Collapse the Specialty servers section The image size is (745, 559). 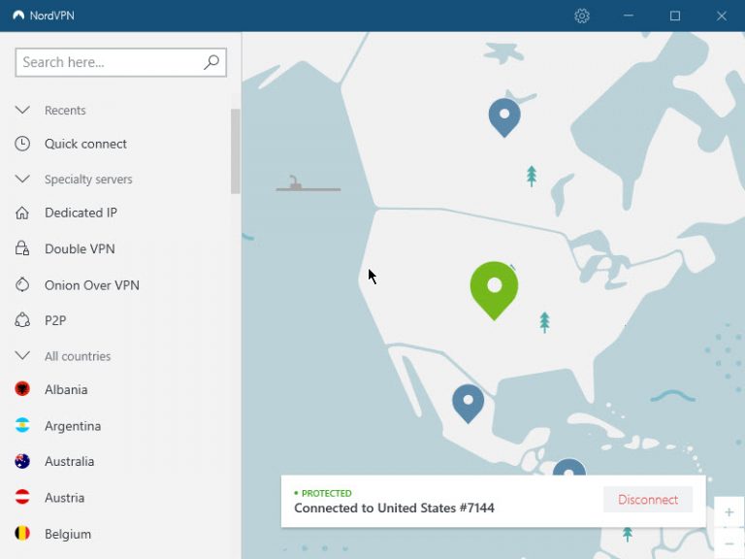22,180
